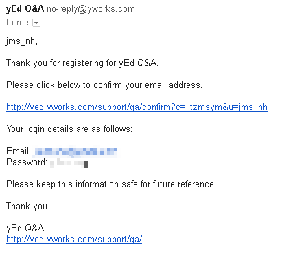Click the yEd Q&A signature above bottom link
The height and width of the screenshot is (254, 282).
pyautogui.click(x=25, y=228)
